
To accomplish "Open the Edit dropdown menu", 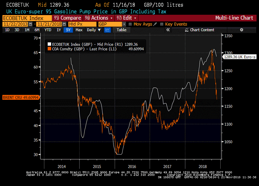I will (126, 18).
